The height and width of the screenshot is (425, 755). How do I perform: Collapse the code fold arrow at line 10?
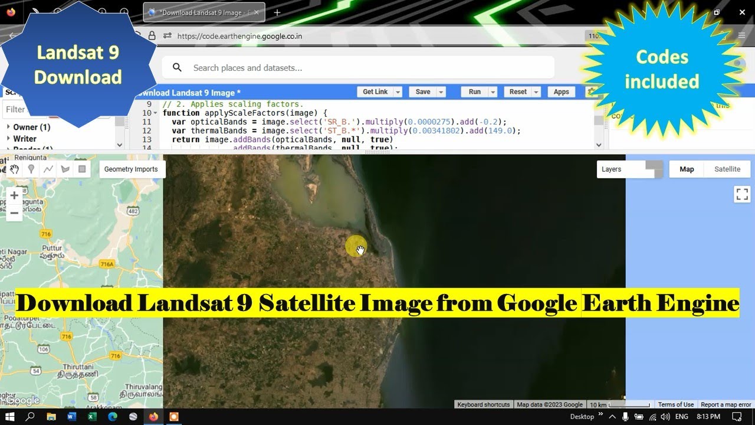click(x=155, y=113)
